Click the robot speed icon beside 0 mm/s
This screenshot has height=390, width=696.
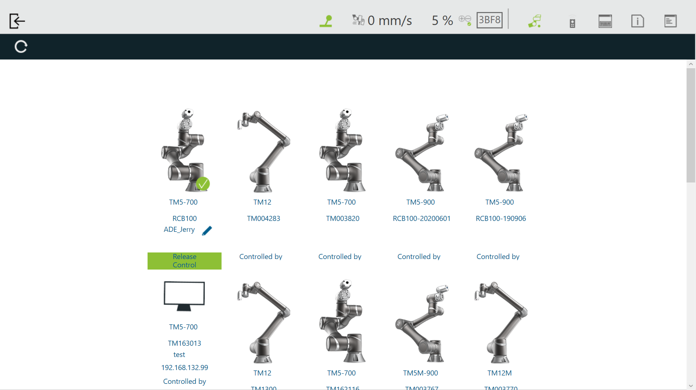click(x=358, y=20)
